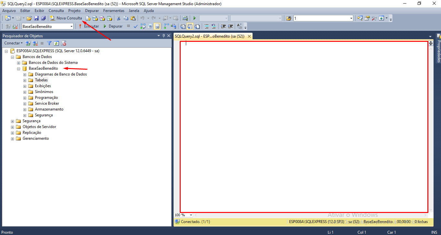Collapse the BaseSaoBenedito database node

[x=19, y=68]
